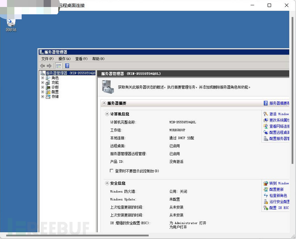Click the blue Help toolbar icon
This screenshot has height=239, width=296.
click(x=67, y=66)
